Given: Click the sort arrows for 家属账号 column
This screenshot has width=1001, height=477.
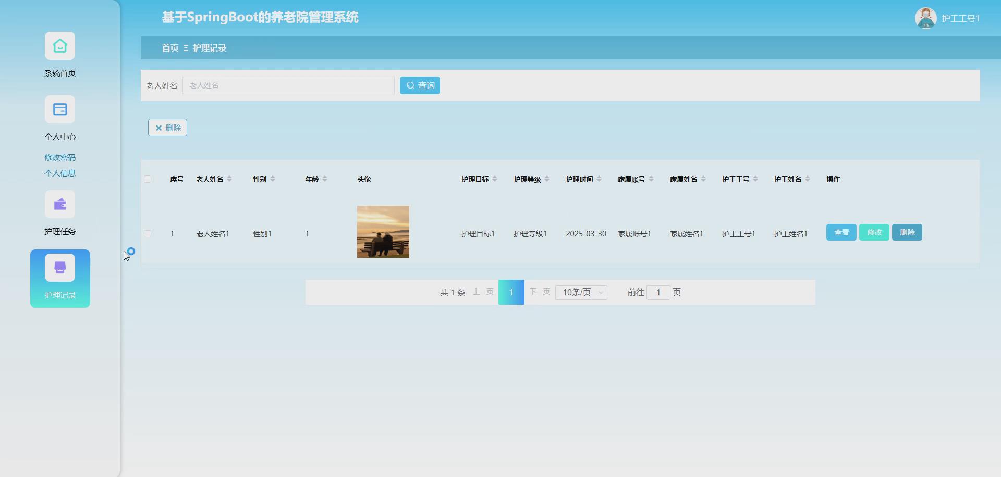Looking at the screenshot, I should (x=651, y=179).
